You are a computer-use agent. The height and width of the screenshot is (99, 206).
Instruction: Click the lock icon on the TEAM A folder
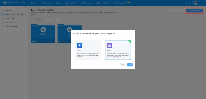tap(43, 30)
